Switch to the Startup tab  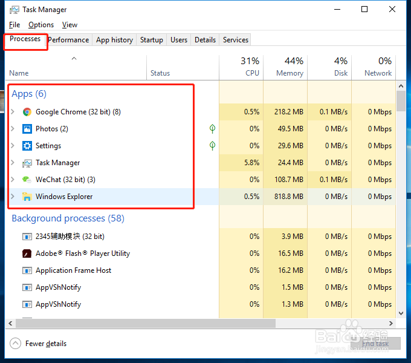[x=152, y=40]
